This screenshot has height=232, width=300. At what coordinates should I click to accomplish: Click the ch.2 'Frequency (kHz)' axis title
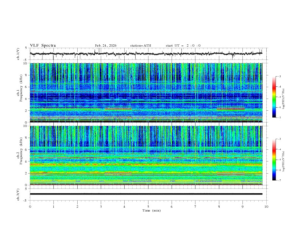click(21, 151)
